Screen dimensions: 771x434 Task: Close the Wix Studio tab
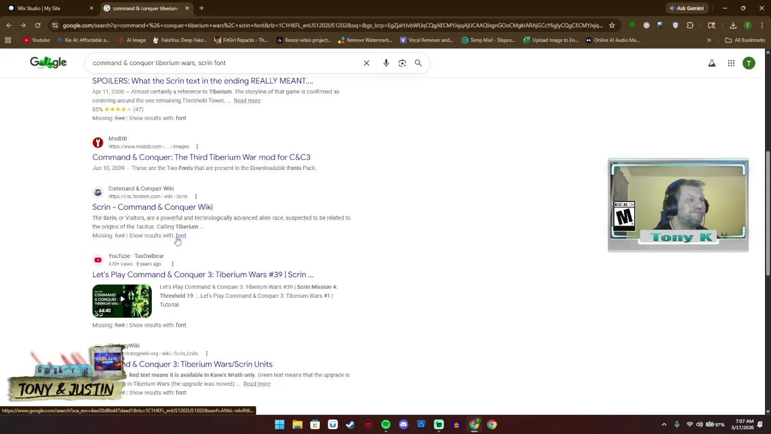[92, 8]
